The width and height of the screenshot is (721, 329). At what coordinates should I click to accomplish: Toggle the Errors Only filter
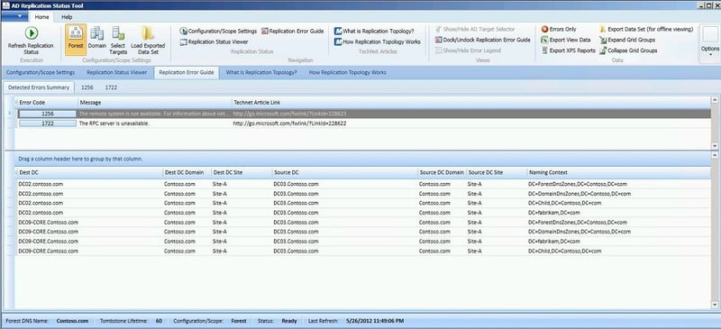coord(559,29)
